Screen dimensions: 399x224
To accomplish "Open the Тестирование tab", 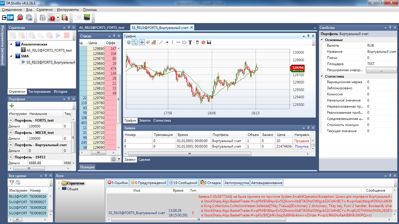I will [x=39, y=92].
